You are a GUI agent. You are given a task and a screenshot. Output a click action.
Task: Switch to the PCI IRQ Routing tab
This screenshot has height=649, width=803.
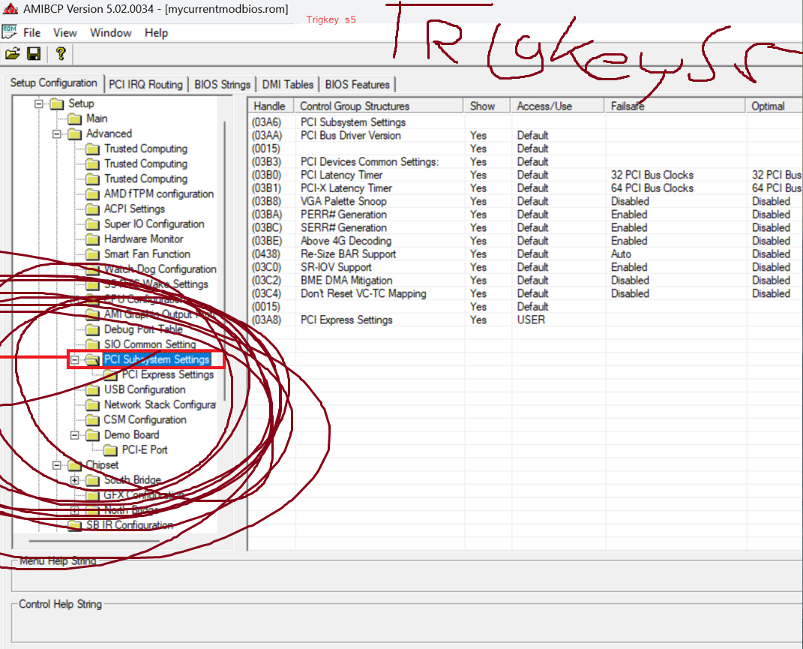(145, 85)
